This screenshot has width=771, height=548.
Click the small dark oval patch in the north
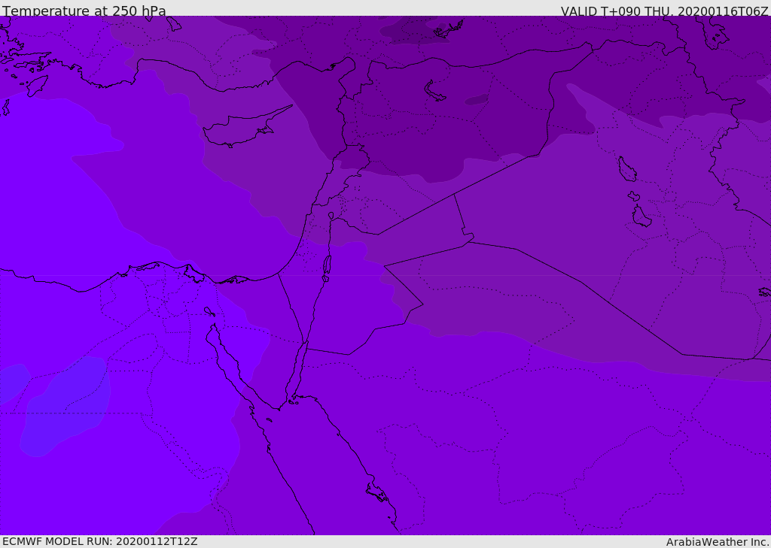tap(477, 99)
